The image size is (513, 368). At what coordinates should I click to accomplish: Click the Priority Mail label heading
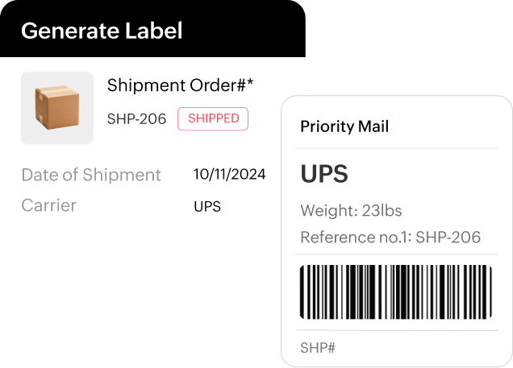point(344,126)
